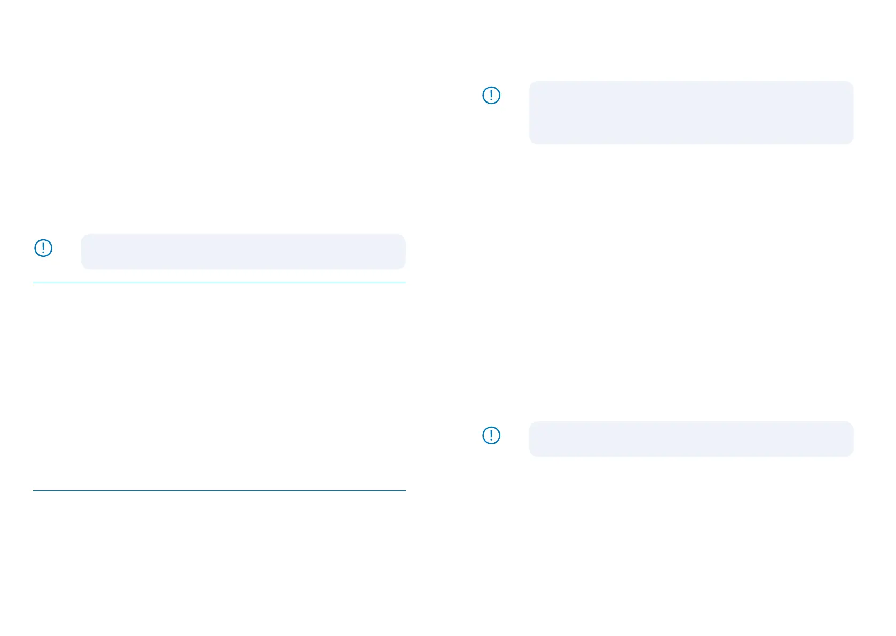
Task: Click the lowest gray note box on the page
Action: click(691, 439)
